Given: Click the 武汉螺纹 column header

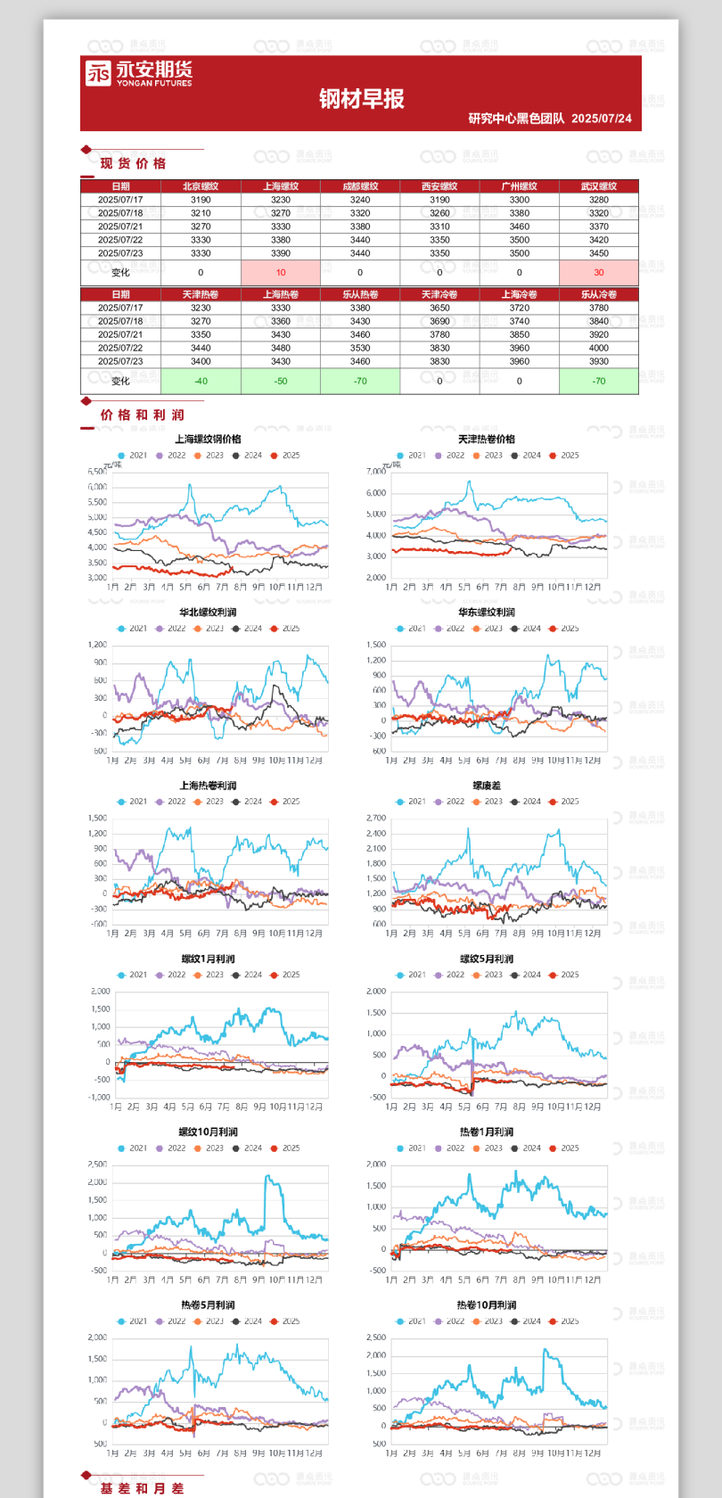Looking at the screenshot, I should click(x=599, y=186).
